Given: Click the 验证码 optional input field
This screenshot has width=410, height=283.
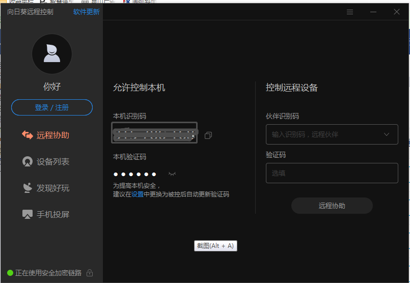Looking at the screenshot, I should [332, 173].
